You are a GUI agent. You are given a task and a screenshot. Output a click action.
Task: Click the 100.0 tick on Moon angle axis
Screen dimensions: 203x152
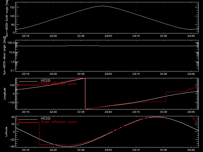(11, 43)
